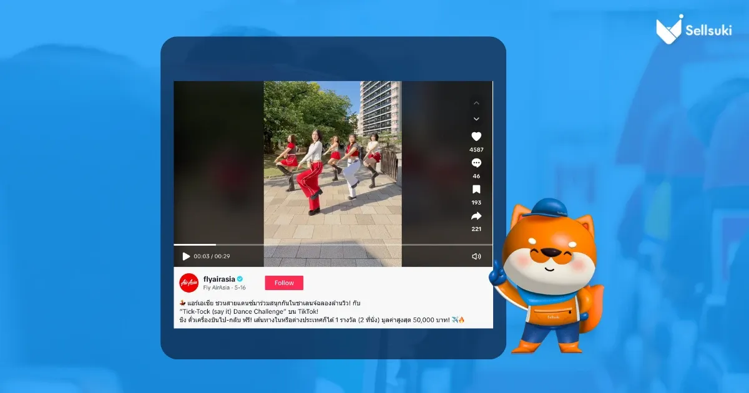Image resolution: width=749 pixels, height=393 pixels.
Task: Save video using the bookmark icon
Action: (476, 190)
